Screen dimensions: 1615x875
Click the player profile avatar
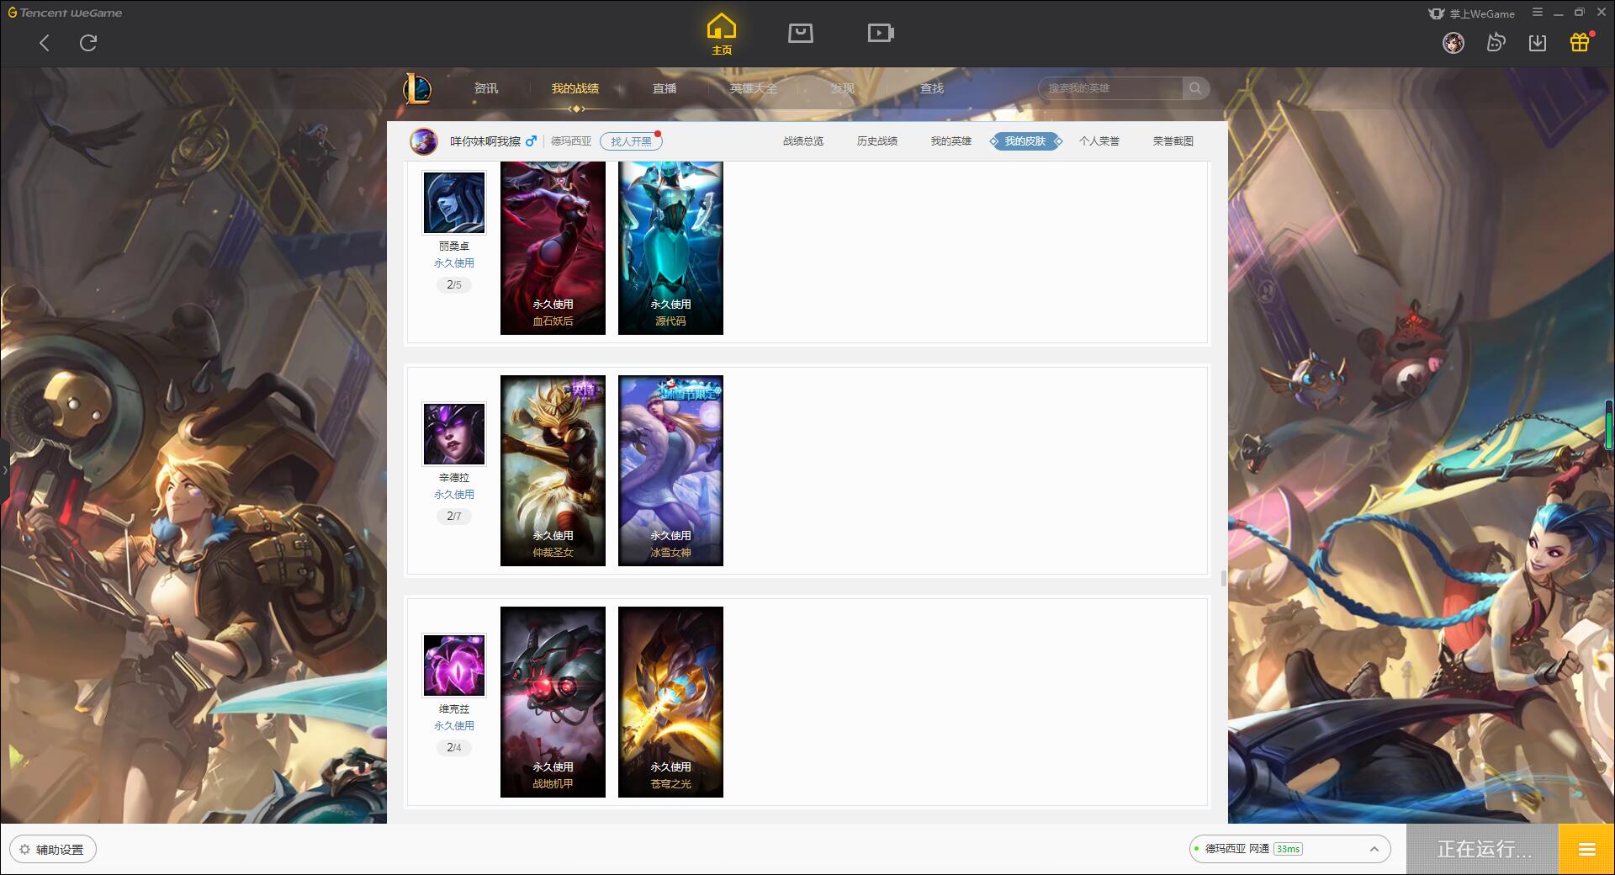[x=423, y=141]
